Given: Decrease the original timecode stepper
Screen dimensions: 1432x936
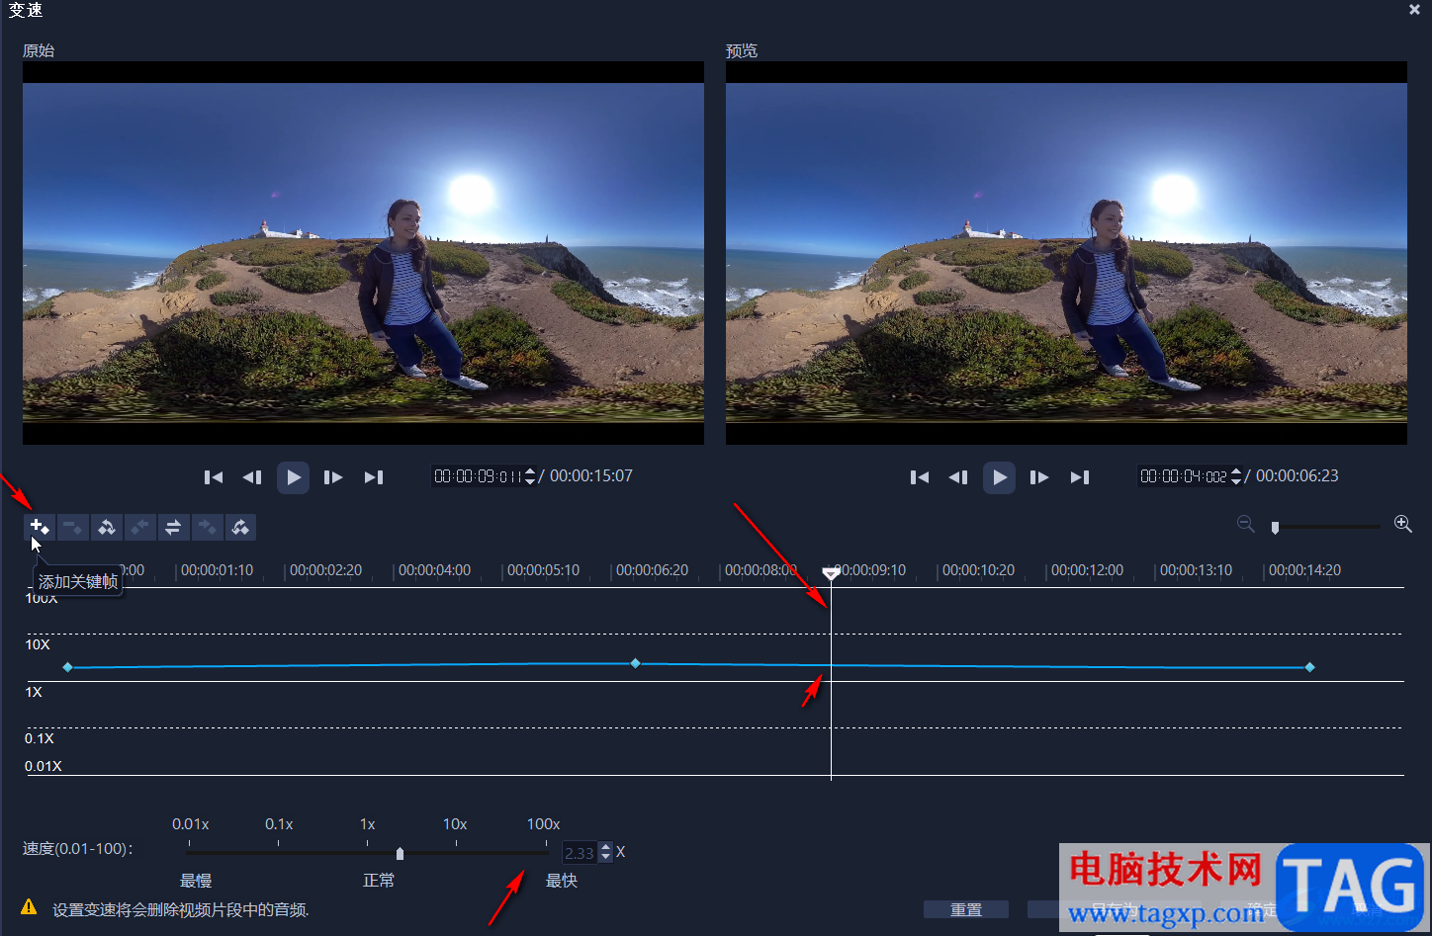Looking at the screenshot, I should point(530,481).
